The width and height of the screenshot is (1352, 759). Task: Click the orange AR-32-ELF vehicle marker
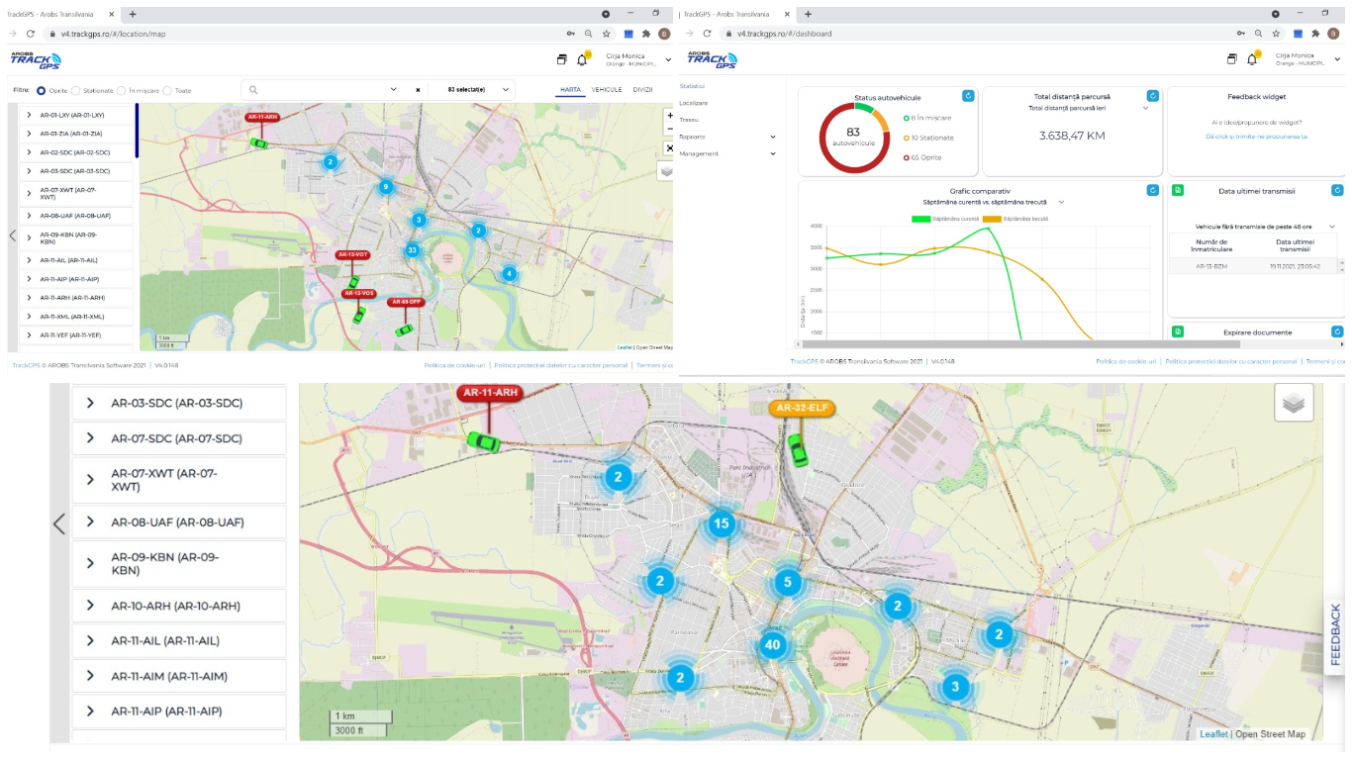click(801, 408)
